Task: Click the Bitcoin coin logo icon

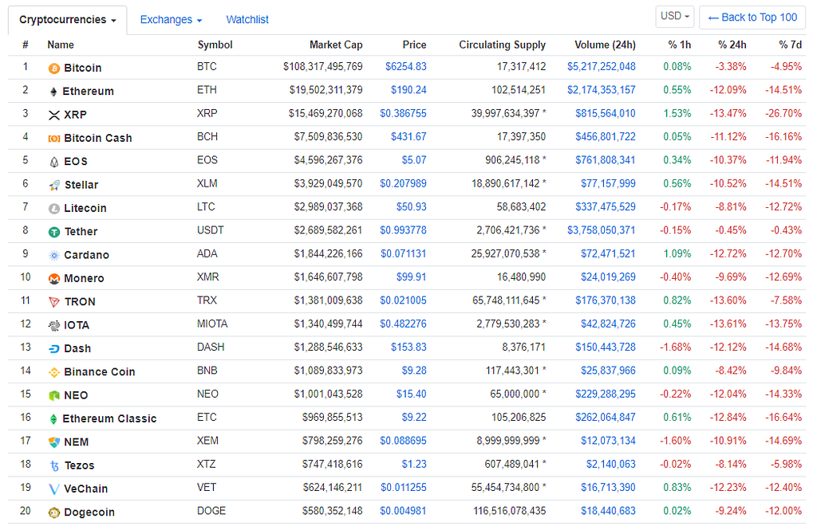Action: pos(53,69)
